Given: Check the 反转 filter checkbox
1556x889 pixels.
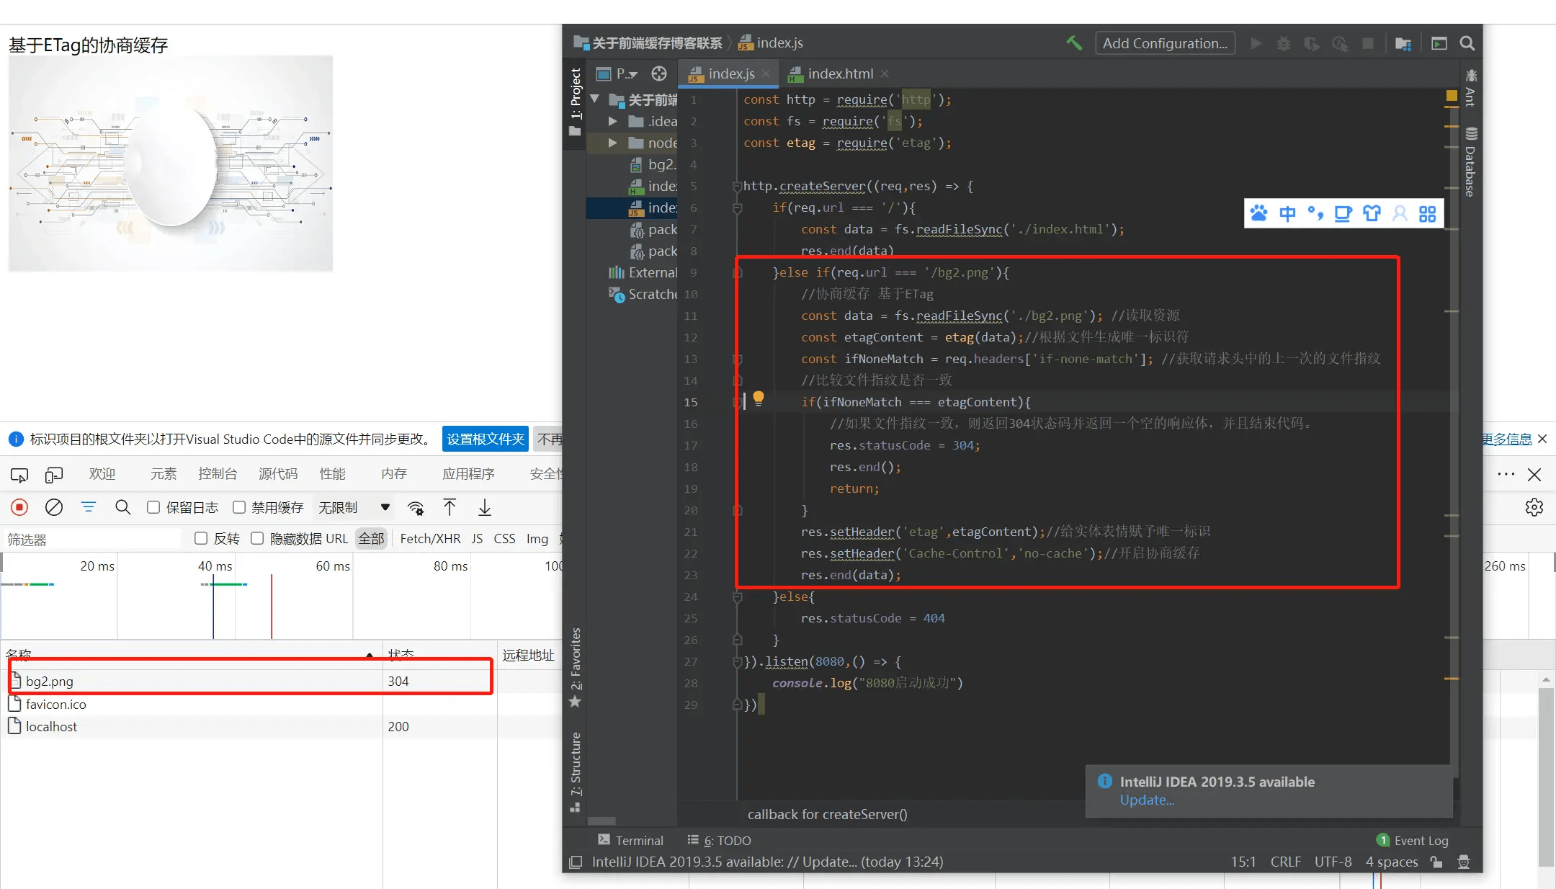Looking at the screenshot, I should [x=201, y=539].
